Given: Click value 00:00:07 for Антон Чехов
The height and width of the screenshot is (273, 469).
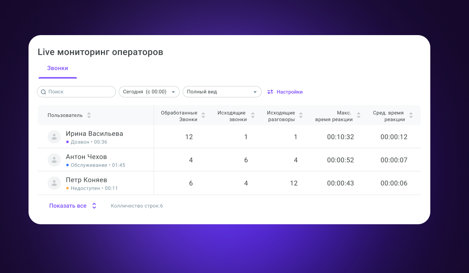Looking at the screenshot, I should (x=394, y=160).
